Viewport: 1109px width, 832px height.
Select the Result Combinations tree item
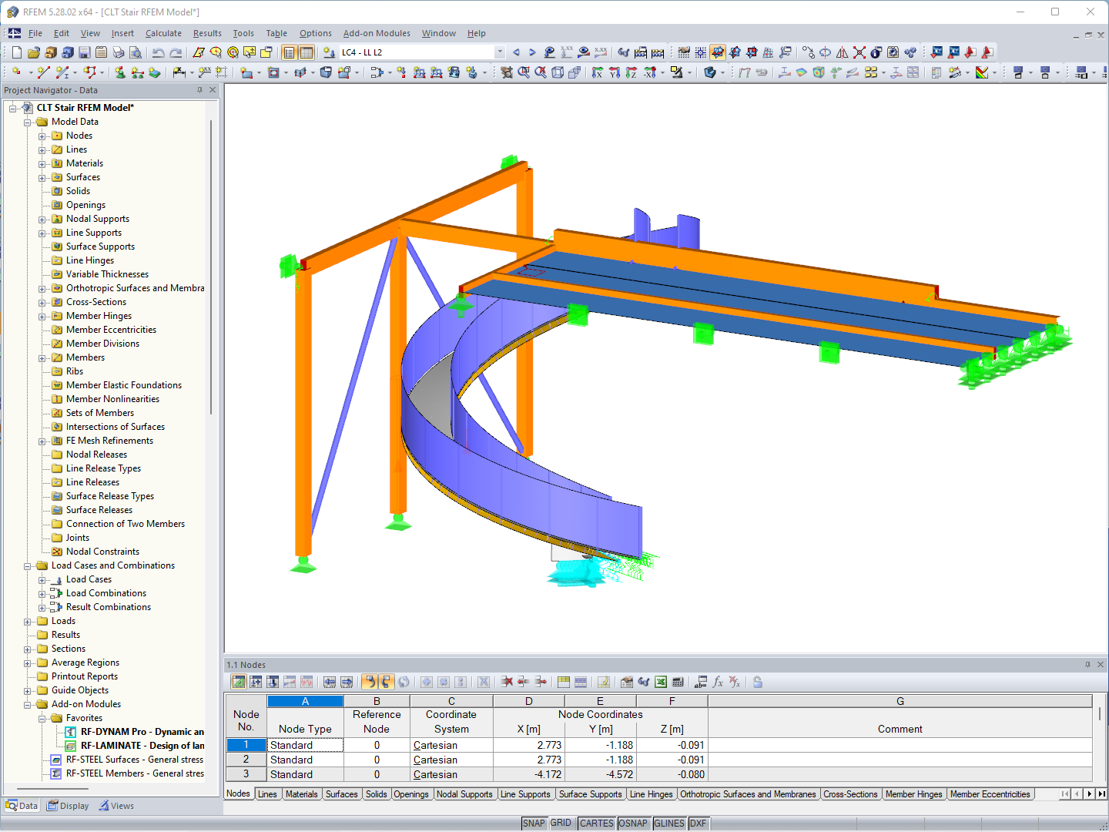click(x=109, y=607)
